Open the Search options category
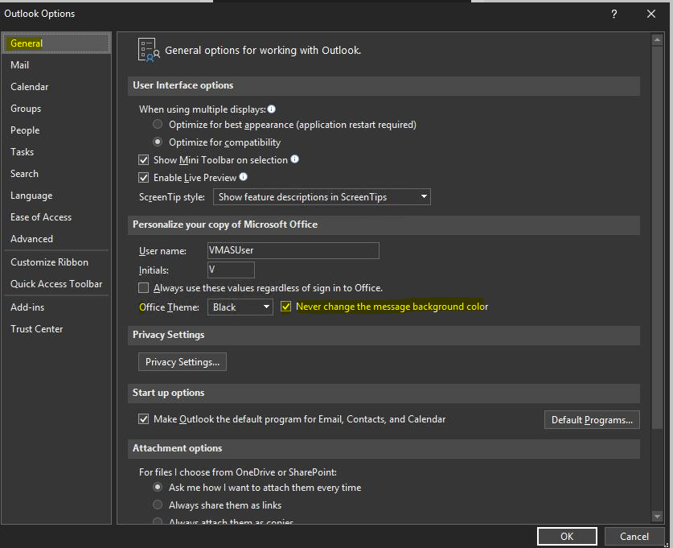The image size is (673, 548). [x=56, y=174]
